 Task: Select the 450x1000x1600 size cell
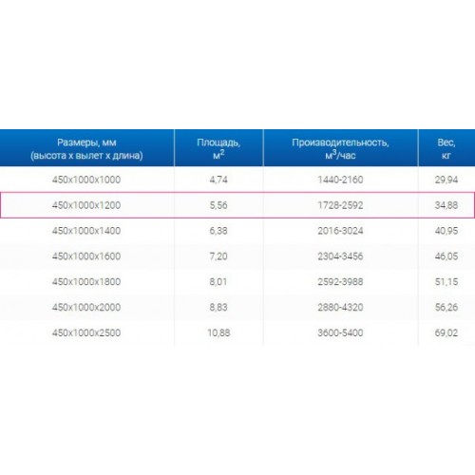click(86, 256)
